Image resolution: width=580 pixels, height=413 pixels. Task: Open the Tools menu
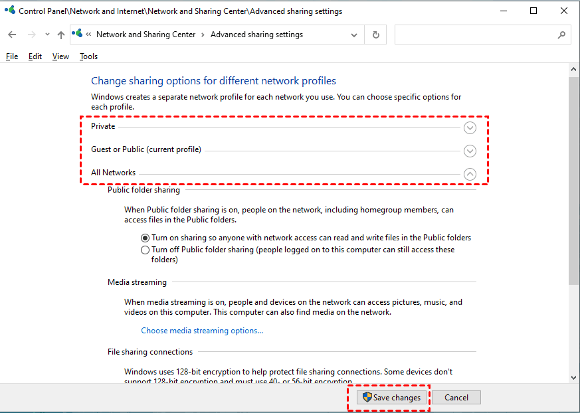click(88, 56)
